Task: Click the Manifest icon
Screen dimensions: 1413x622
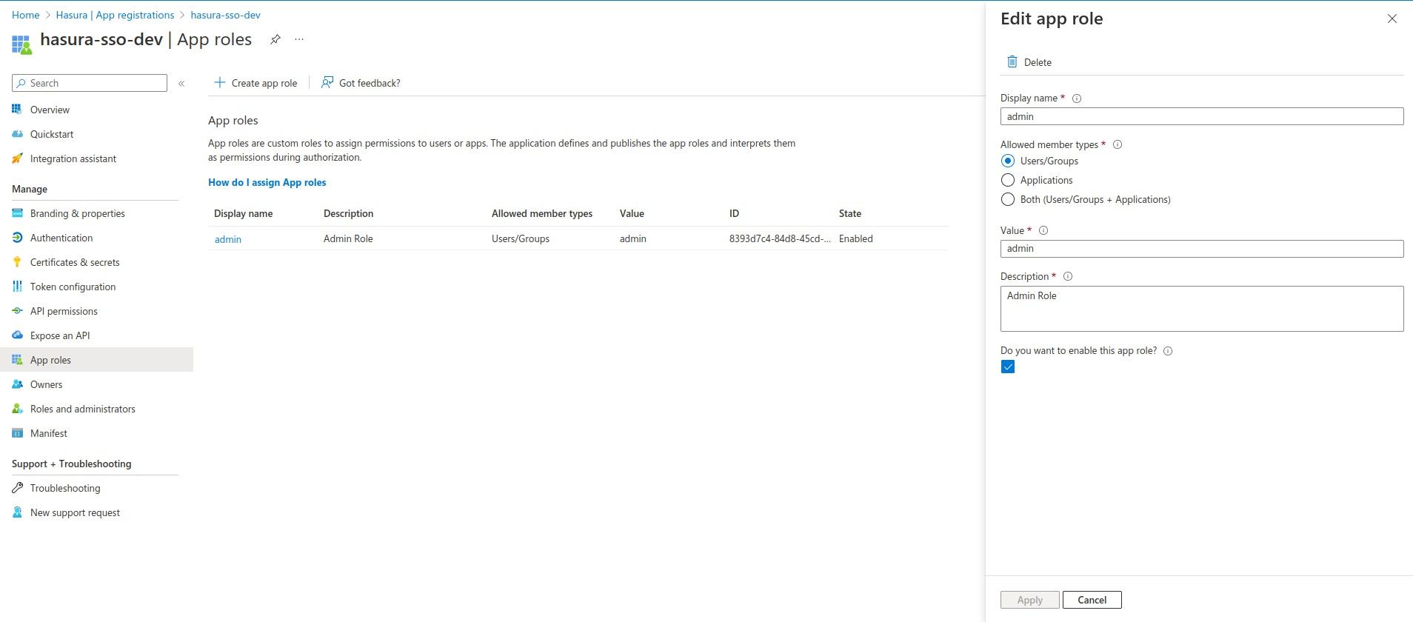Action: click(17, 433)
